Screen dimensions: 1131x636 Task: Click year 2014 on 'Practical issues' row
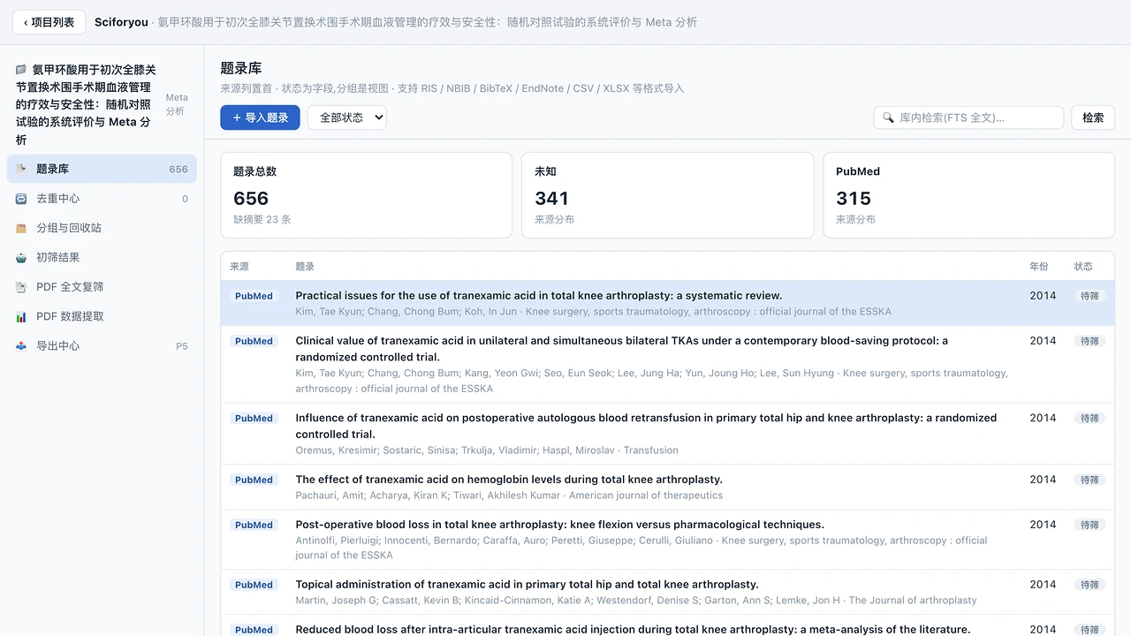pyautogui.click(x=1043, y=296)
